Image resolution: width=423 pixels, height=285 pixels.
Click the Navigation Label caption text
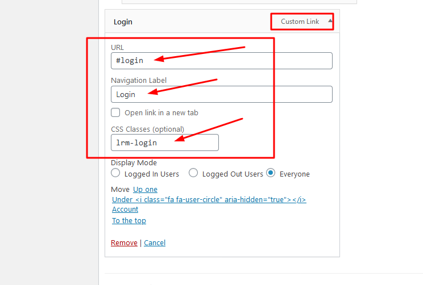139,80
